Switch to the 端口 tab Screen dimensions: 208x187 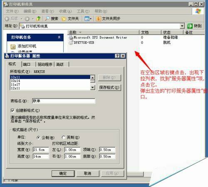click(x=29, y=65)
